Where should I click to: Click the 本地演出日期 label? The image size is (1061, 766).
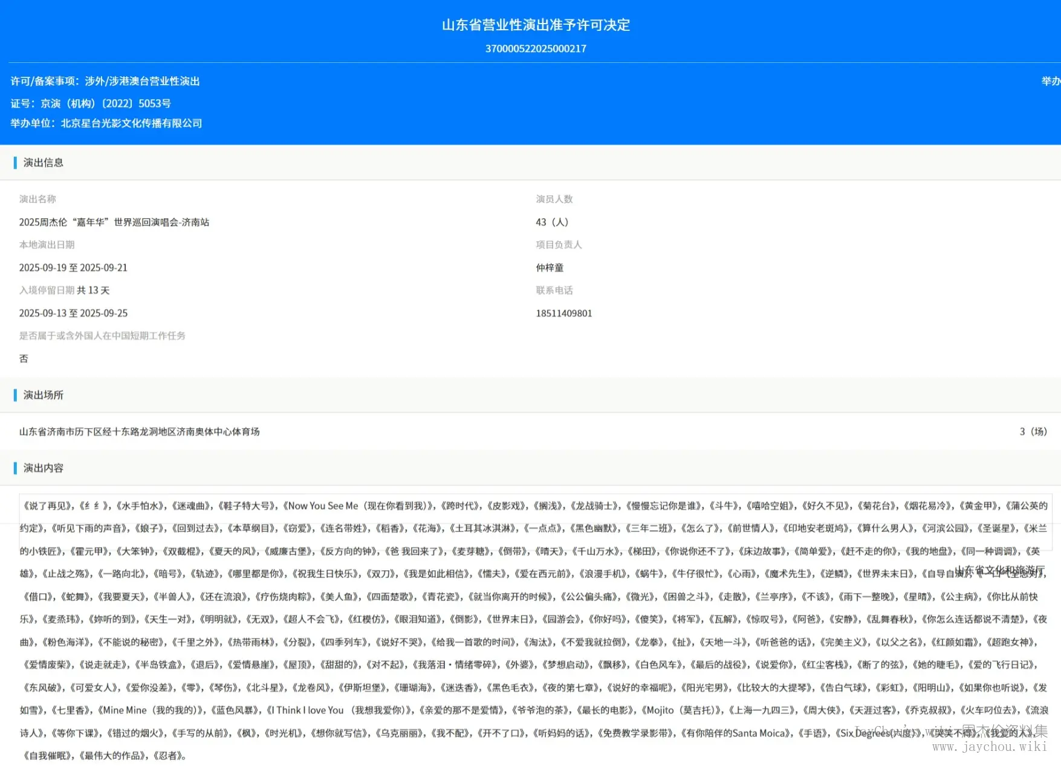click(47, 244)
